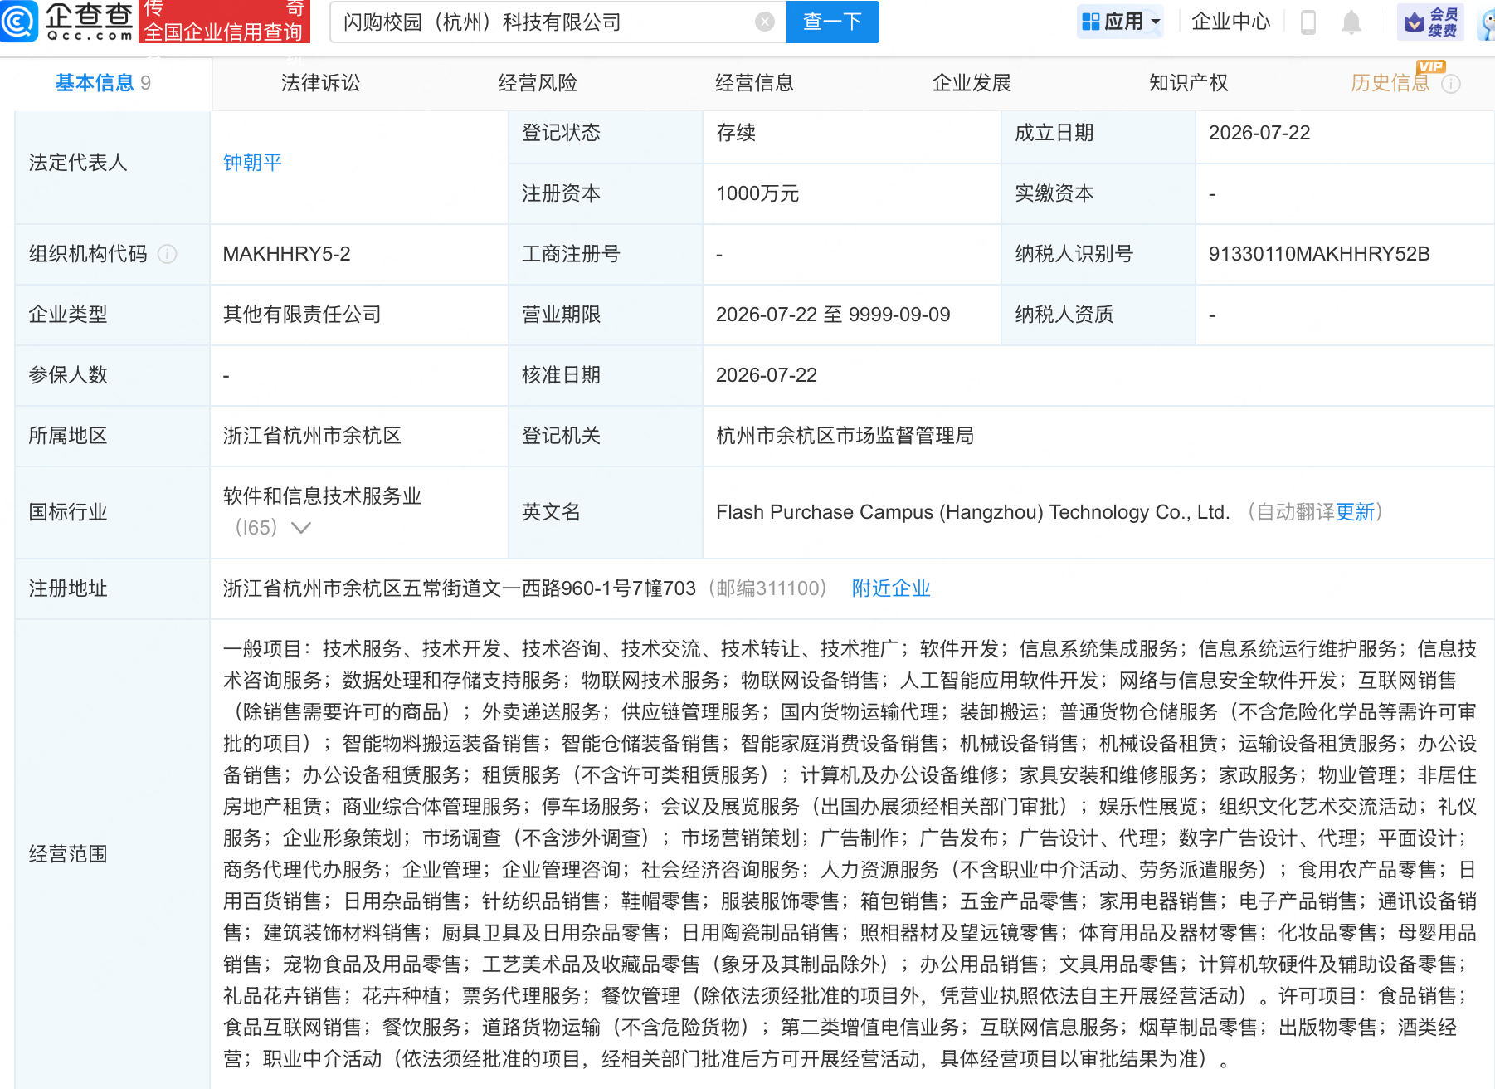Click 更新 link beside English name
The width and height of the screenshot is (1495, 1089).
(1355, 512)
